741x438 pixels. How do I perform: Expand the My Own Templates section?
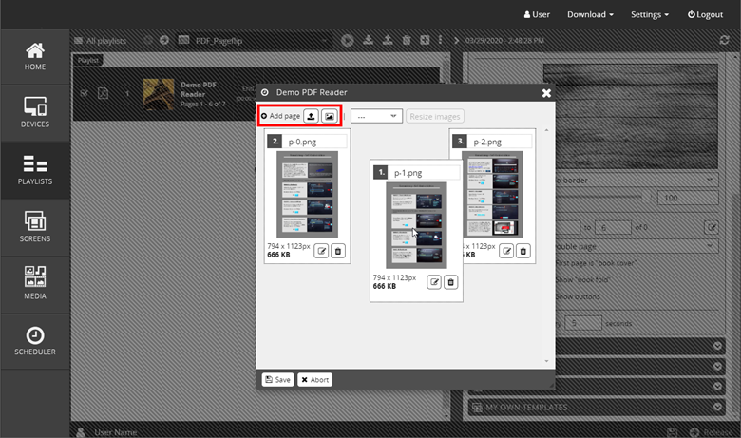point(592,407)
